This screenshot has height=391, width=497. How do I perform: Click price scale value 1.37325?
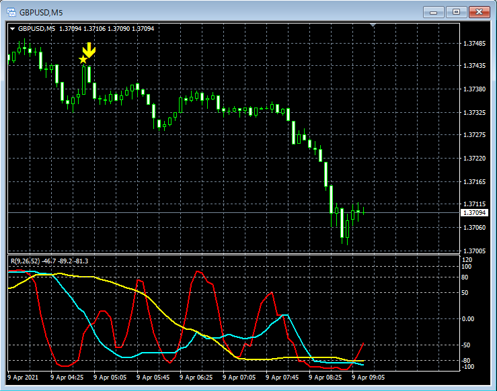pos(474,113)
